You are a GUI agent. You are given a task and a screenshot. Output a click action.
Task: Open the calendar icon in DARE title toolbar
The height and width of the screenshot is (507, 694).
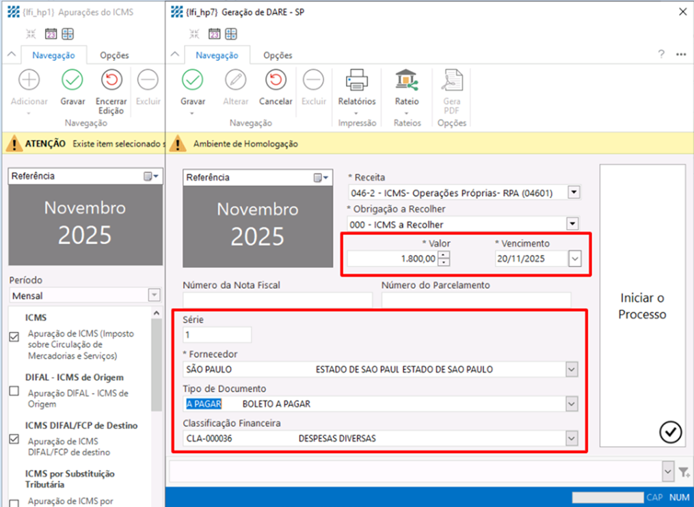pyautogui.click(x=214, y=33)
